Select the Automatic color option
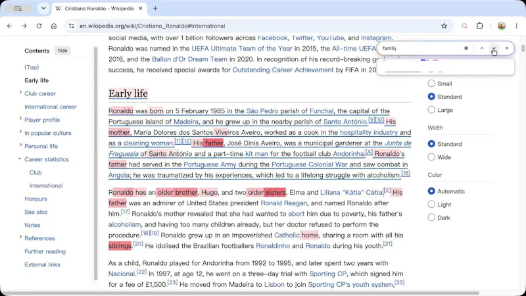 [x=431, y=191]
